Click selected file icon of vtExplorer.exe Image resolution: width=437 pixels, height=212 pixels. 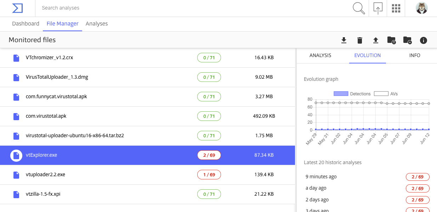click(x=16, y=155)
